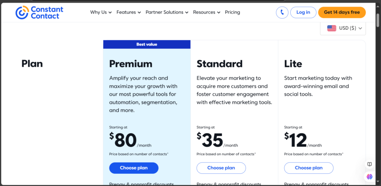Choose the Standard plan

click(221, 168)
